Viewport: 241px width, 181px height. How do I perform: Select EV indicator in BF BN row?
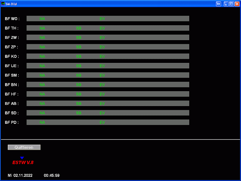click(x=102, y=85)
